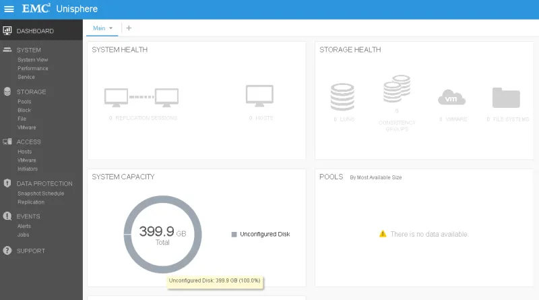Click the SYSTEM HEALTH panel title

pyautogui.click(x=120, y=49)
